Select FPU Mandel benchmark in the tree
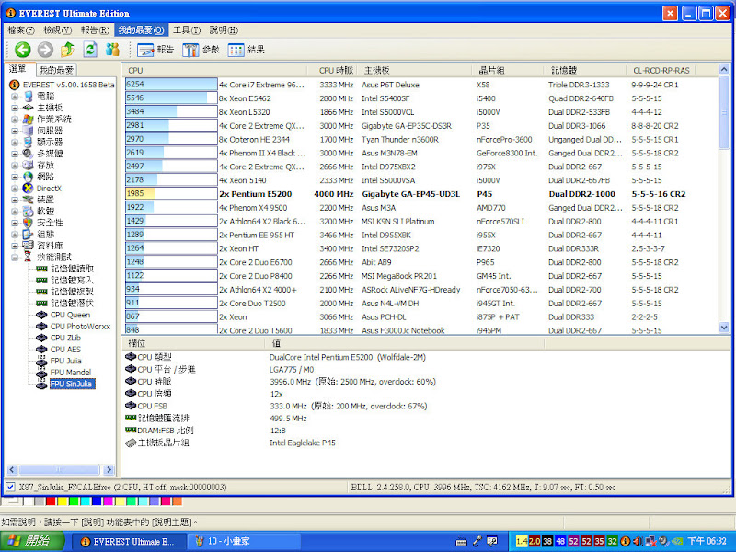736x552 pixels. coord(69,372)
